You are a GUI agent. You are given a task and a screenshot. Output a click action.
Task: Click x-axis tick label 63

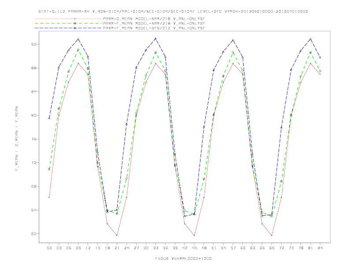[x=252, y=248]
